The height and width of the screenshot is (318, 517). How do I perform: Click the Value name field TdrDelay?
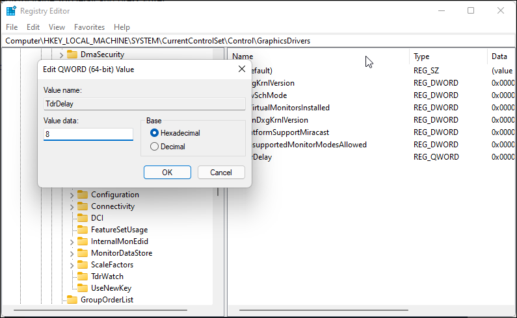coord(144,104)
